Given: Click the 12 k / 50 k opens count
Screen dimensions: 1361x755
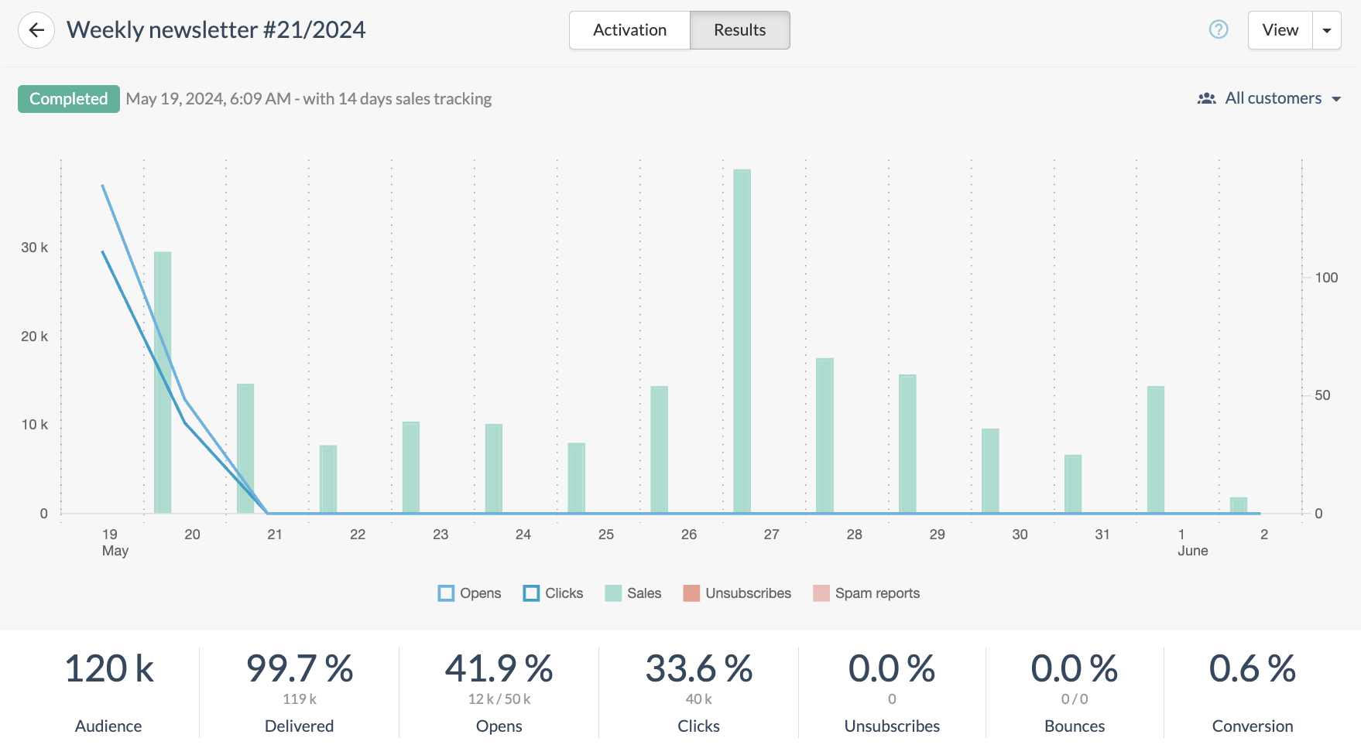Looking at the screenshot, I should (x=499, y=699).
